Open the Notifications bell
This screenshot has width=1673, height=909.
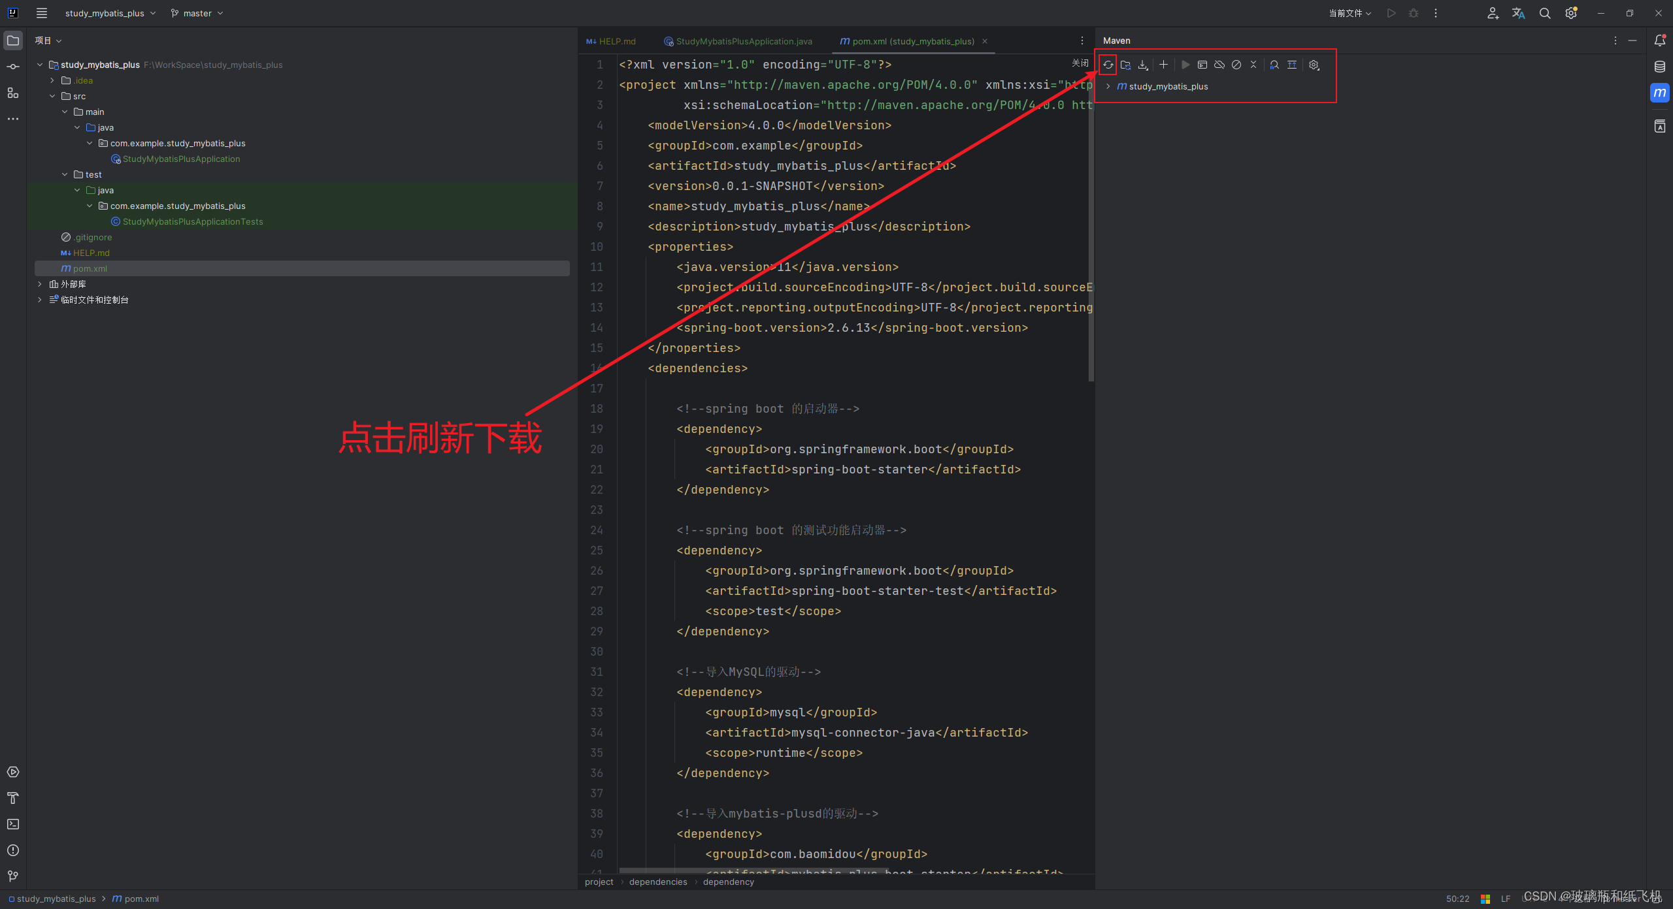1660,40
